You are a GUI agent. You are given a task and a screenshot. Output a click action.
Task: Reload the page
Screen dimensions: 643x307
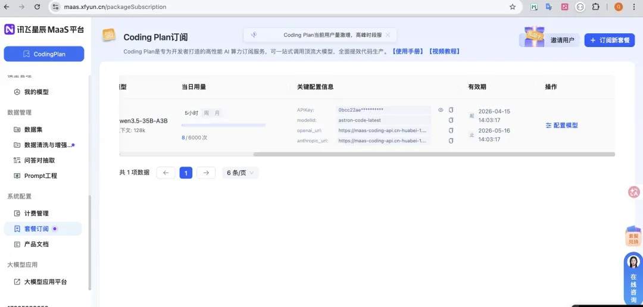[x=37, y=7]
